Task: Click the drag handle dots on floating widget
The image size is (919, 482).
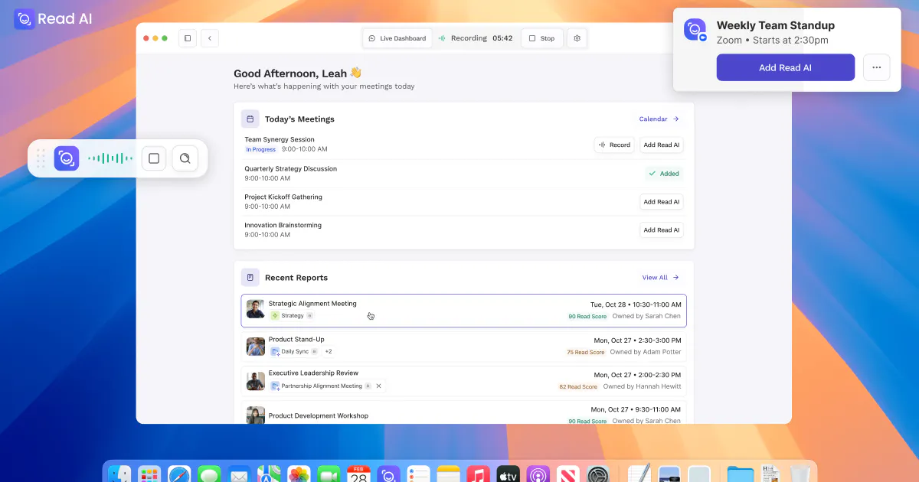Action: [x=41, y=158]
